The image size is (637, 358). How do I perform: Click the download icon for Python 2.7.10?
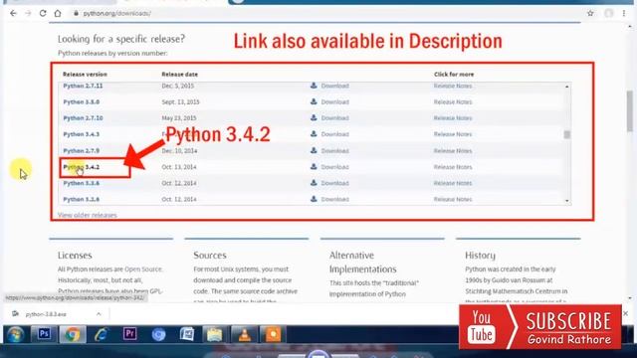[x=314, y=117]
